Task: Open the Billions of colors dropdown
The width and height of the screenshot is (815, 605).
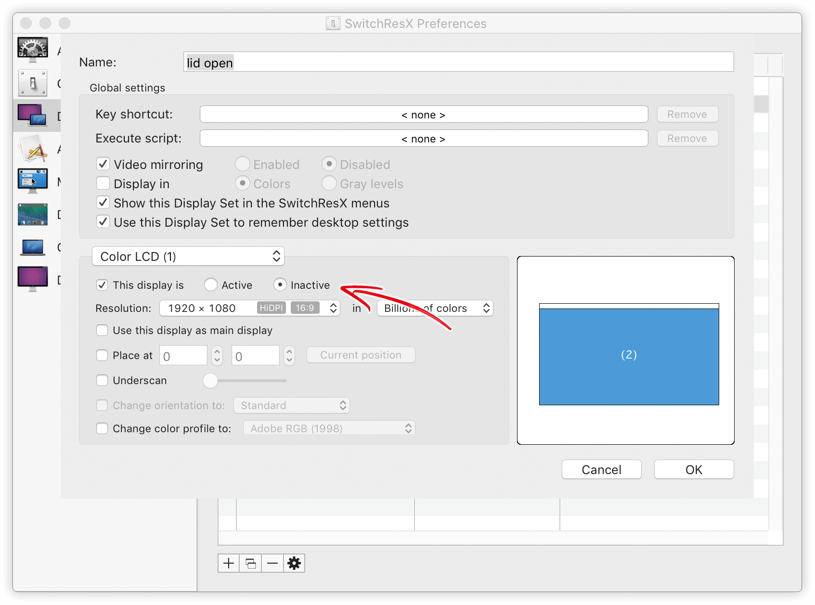Action: click(x=435, y=308)
